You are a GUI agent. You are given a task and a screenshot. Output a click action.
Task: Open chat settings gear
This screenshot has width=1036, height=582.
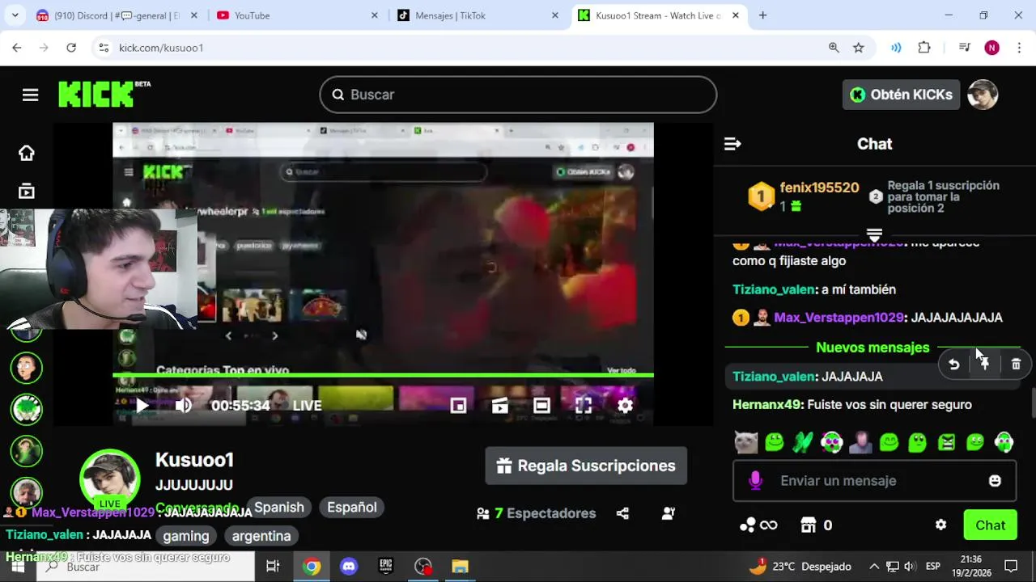[x=940, y=525]
